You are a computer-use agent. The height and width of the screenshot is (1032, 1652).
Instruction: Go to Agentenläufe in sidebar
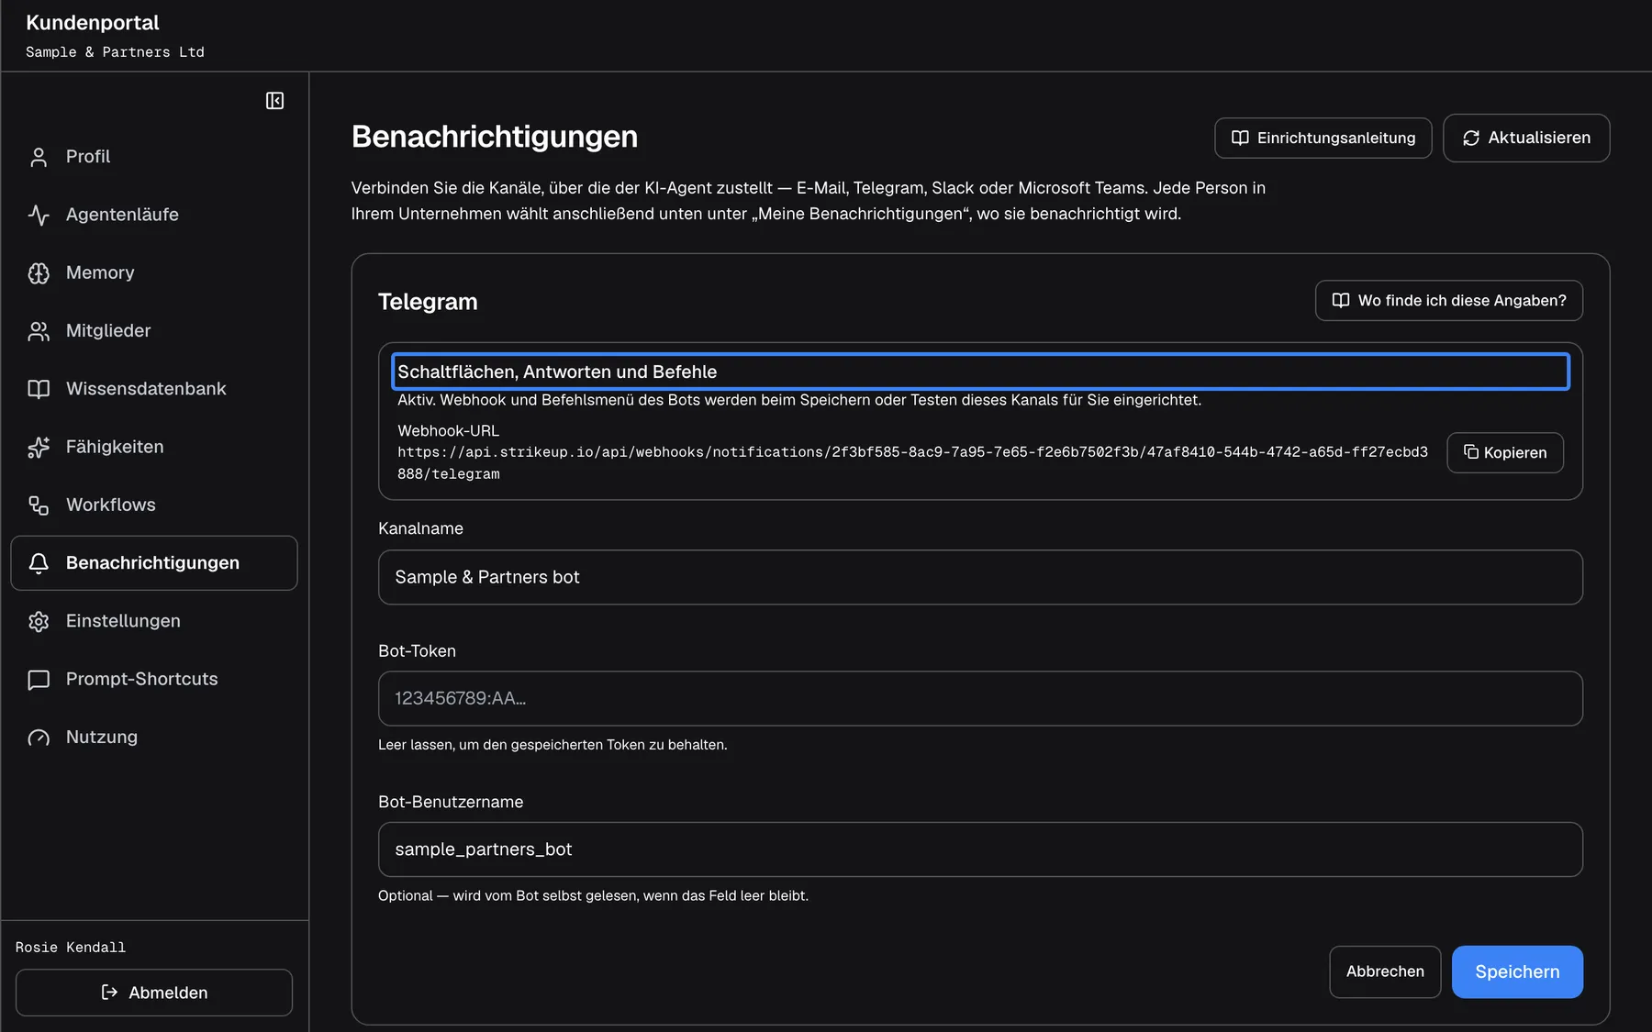154,215
